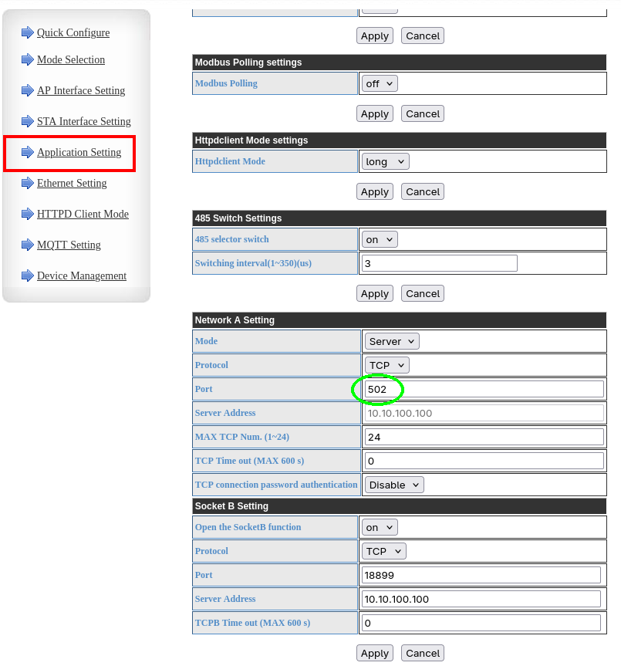Open the Application Setting menu link

pos(79,152)
